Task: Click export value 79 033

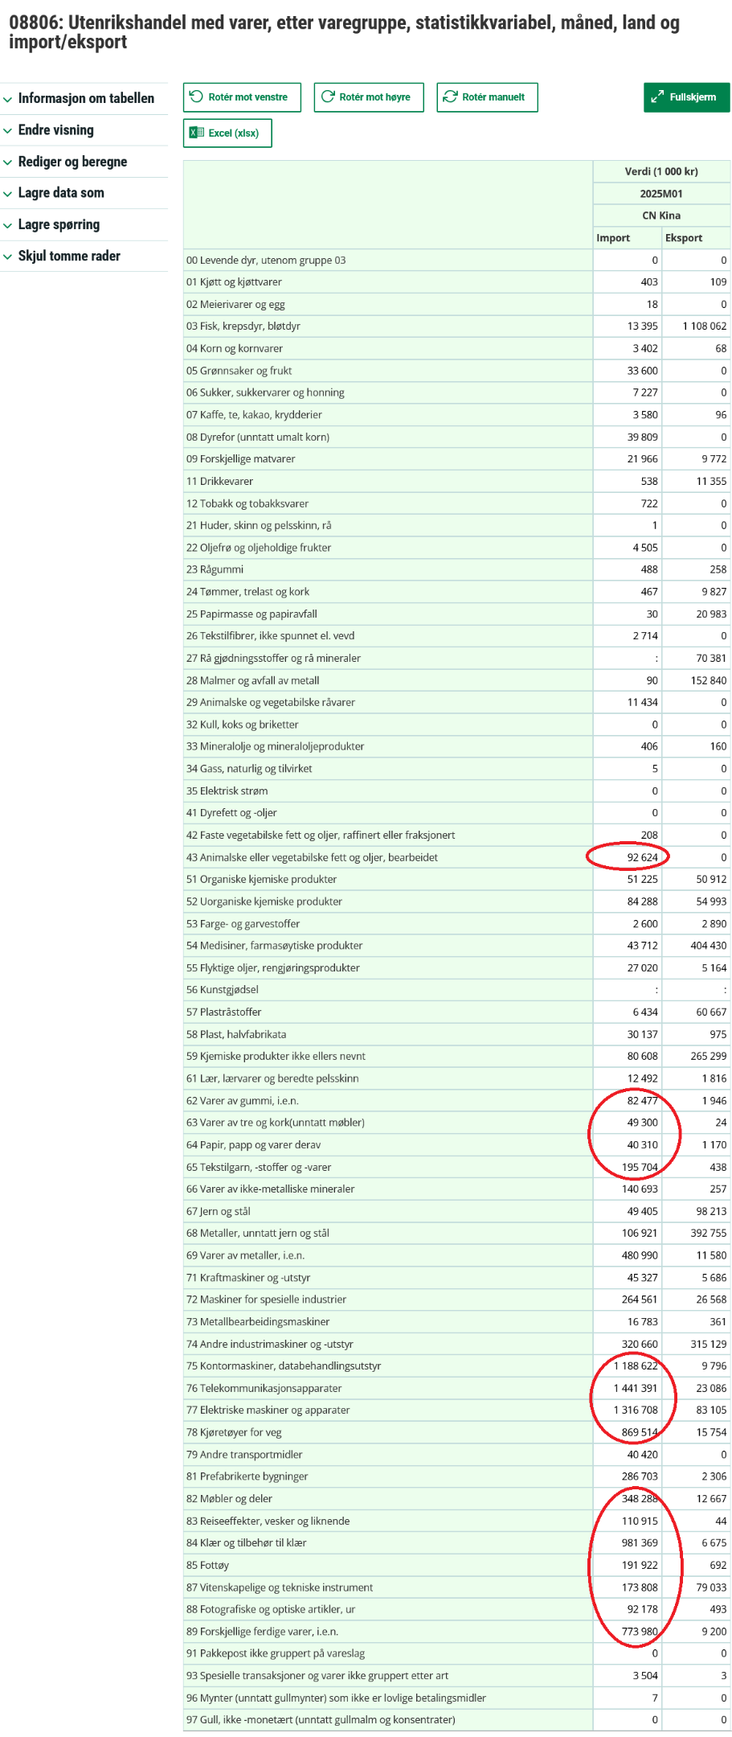Action: click(711, 1587)
